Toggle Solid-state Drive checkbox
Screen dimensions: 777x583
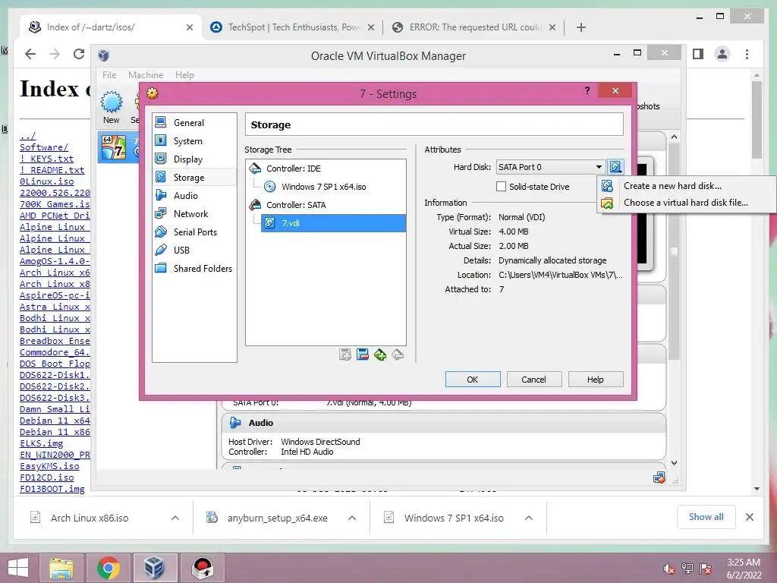pos(501,187)
